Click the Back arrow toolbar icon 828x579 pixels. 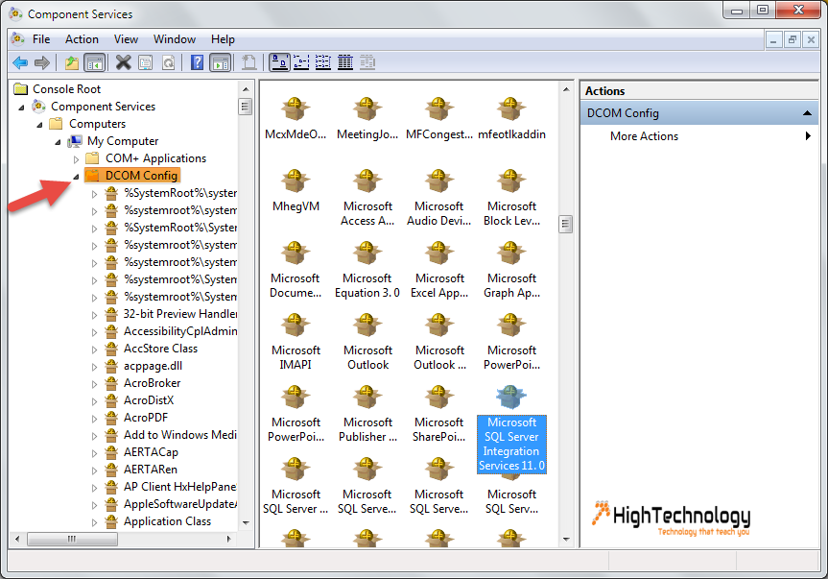point(20,62)
